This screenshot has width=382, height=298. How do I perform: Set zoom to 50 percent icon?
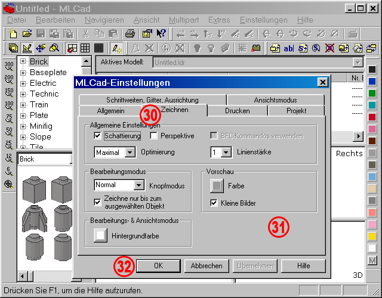[9, 132]
